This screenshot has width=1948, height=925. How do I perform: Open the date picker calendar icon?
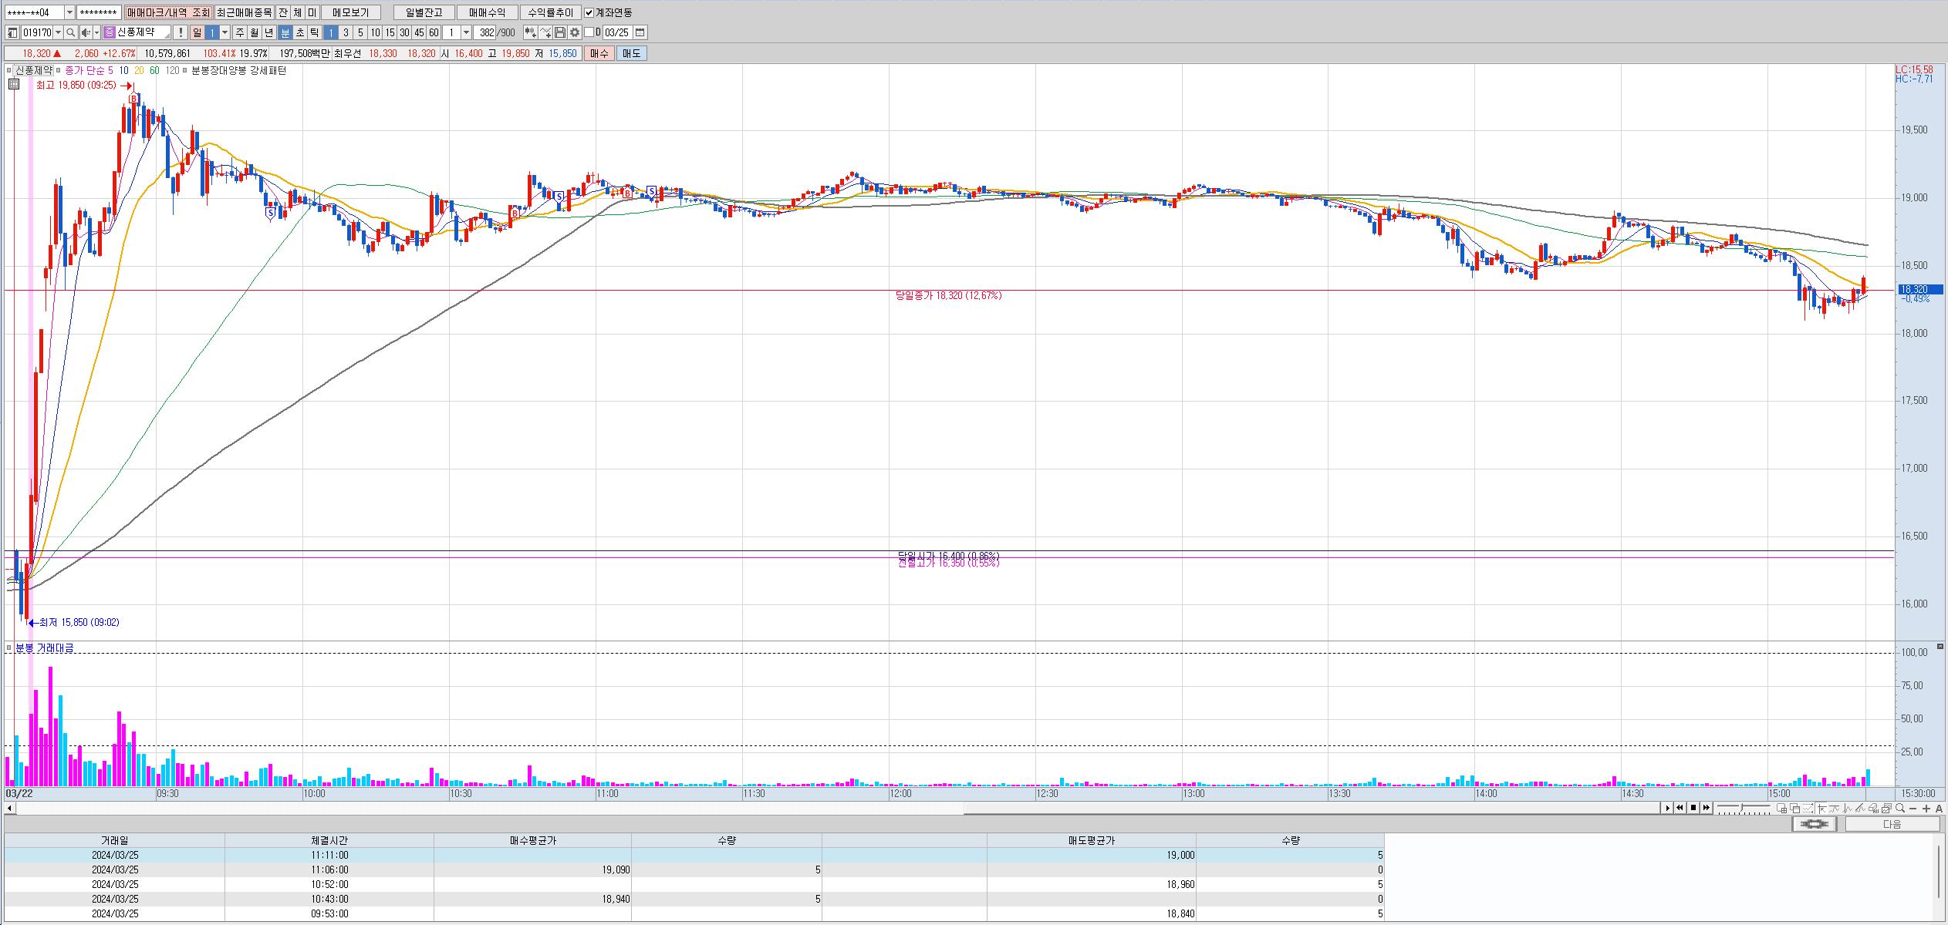640,32
